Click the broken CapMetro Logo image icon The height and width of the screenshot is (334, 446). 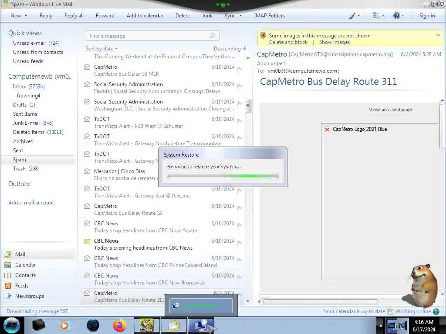(327, 130)
